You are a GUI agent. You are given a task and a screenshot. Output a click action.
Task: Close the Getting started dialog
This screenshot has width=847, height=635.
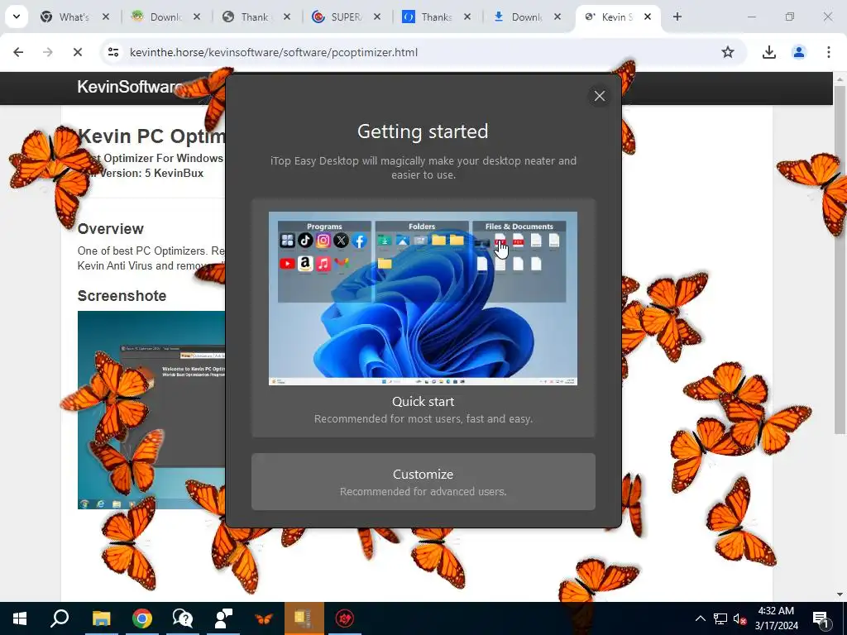[599, 96]
